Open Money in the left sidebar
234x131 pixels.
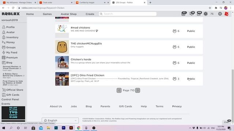coord(8,42)
